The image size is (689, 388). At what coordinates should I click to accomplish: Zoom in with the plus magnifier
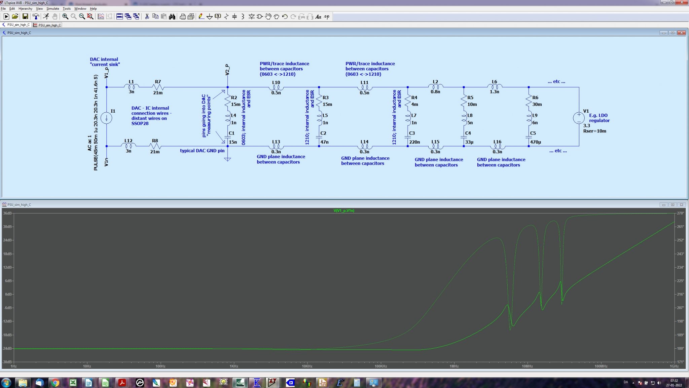pos(65,16)
